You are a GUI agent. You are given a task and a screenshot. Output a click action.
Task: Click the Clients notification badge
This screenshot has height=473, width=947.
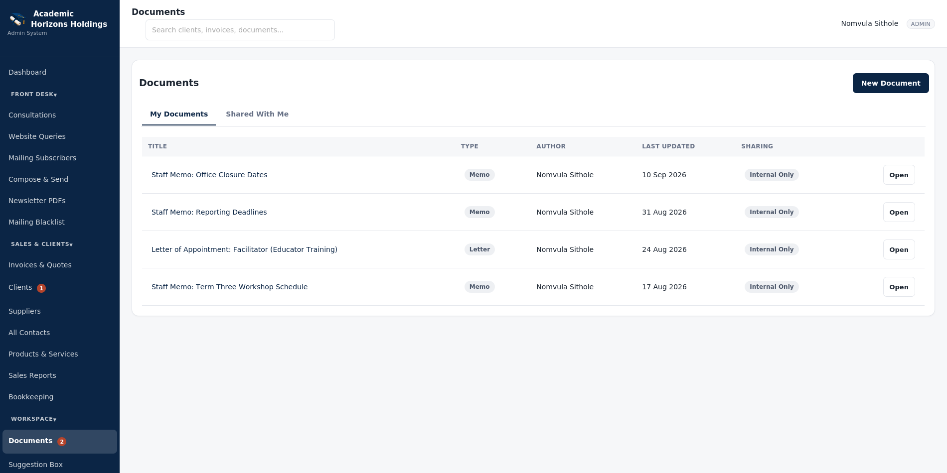[x=41, y=288]
